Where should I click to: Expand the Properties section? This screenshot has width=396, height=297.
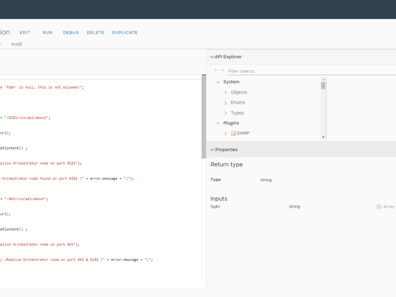click(211, 149)
